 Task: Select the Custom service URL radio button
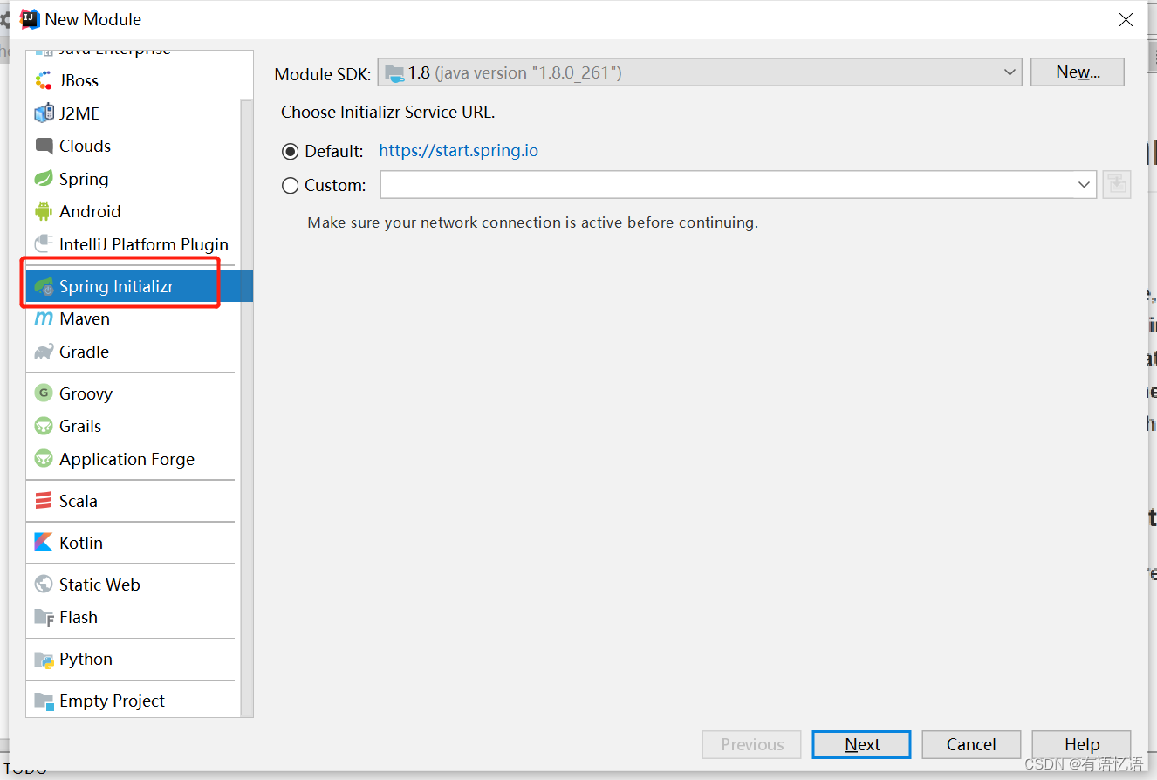[x=291, y=186]
